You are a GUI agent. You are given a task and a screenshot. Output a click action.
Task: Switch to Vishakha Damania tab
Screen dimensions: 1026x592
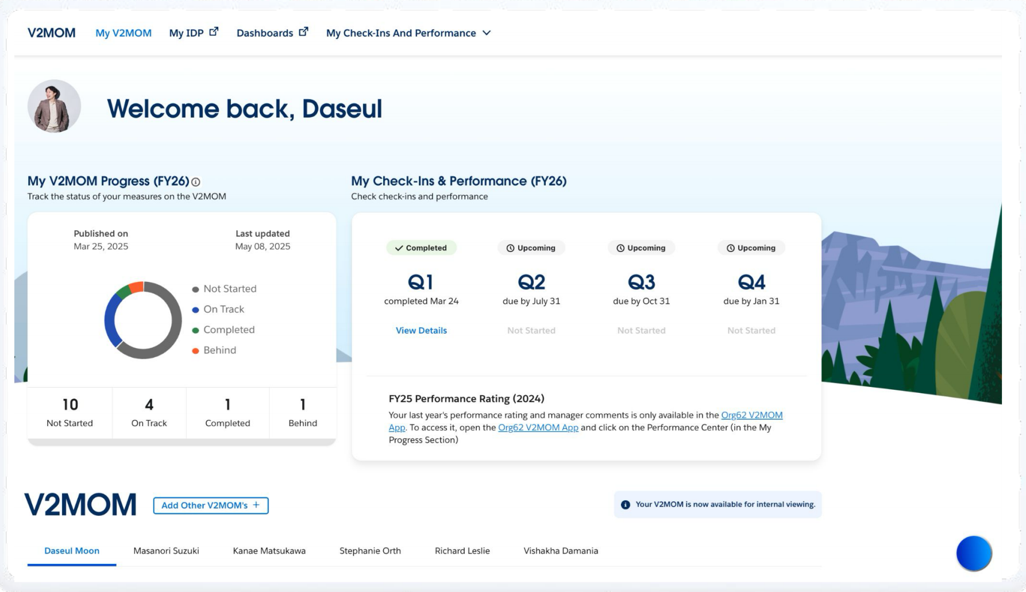tap(561, 551)
